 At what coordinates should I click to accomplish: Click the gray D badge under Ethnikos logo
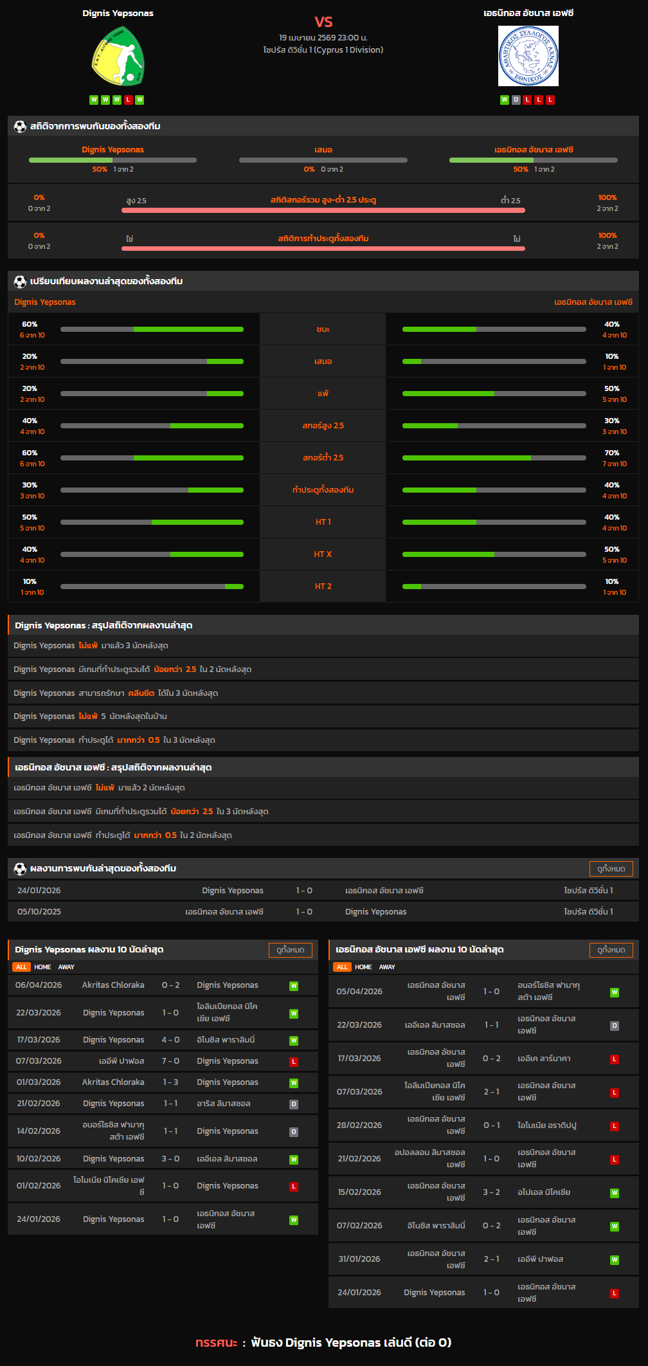tap(516, 100)
